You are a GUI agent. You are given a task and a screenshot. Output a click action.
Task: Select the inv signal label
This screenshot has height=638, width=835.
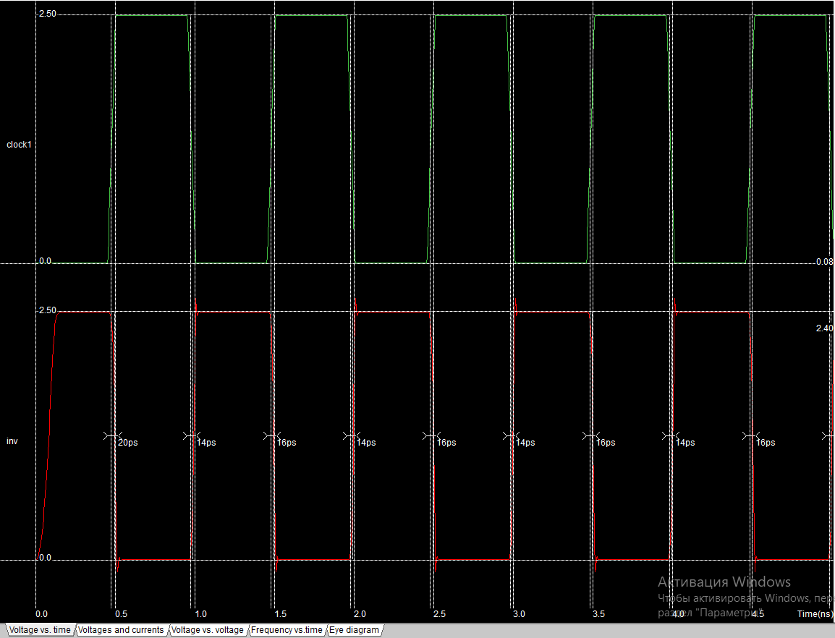[x=12, y=441]
